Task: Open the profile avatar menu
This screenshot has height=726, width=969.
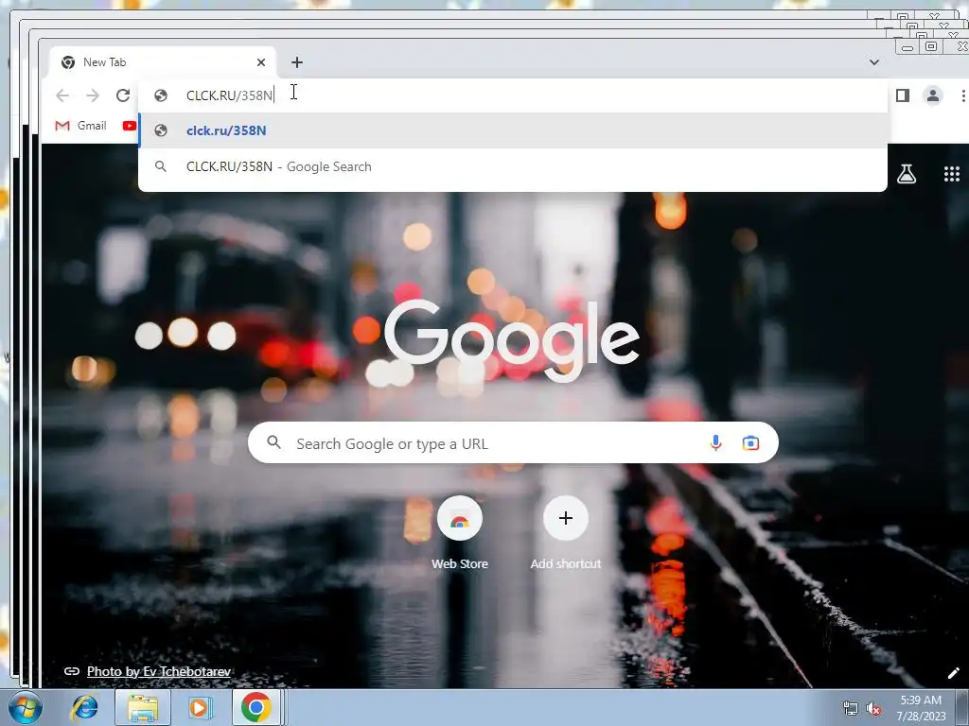Action: (932, 95)
